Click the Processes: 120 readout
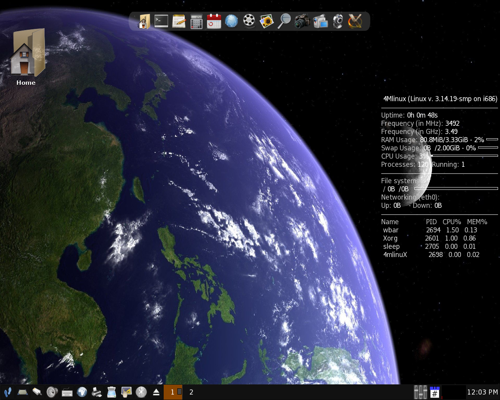 (405, 164)
